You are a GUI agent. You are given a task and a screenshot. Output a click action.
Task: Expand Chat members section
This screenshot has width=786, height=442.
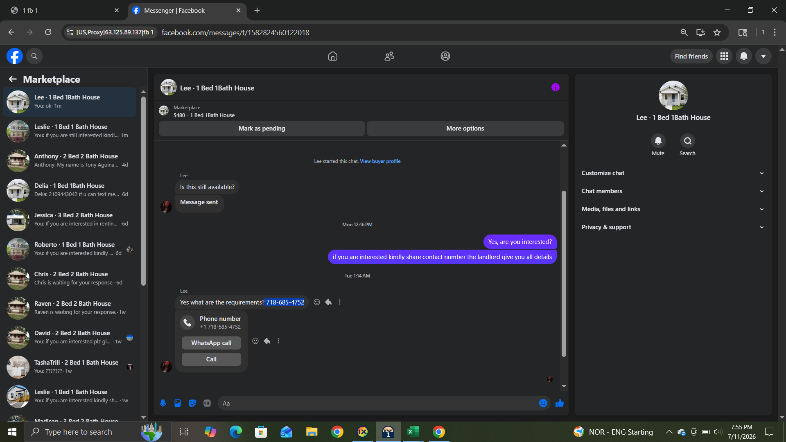click(x=673, y=191)
